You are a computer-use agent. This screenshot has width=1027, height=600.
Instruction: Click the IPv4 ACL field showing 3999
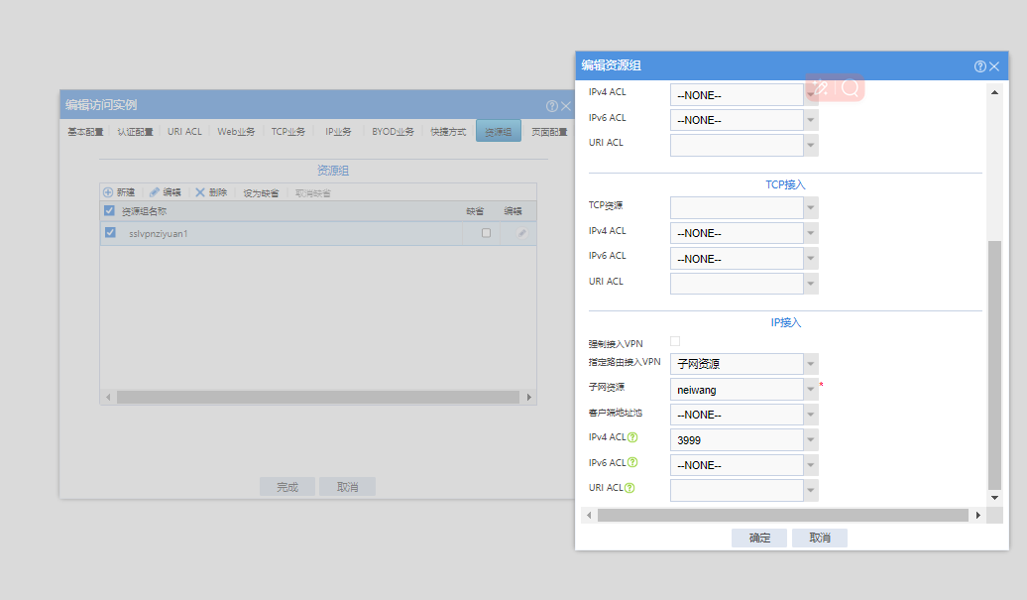[x=737, y=439]
